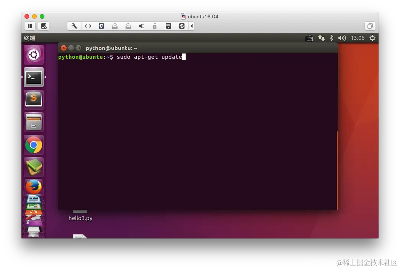Click the CD/DVD icon beside the sound icon
This screenshot has width=400, height=269.
(128, 26)
